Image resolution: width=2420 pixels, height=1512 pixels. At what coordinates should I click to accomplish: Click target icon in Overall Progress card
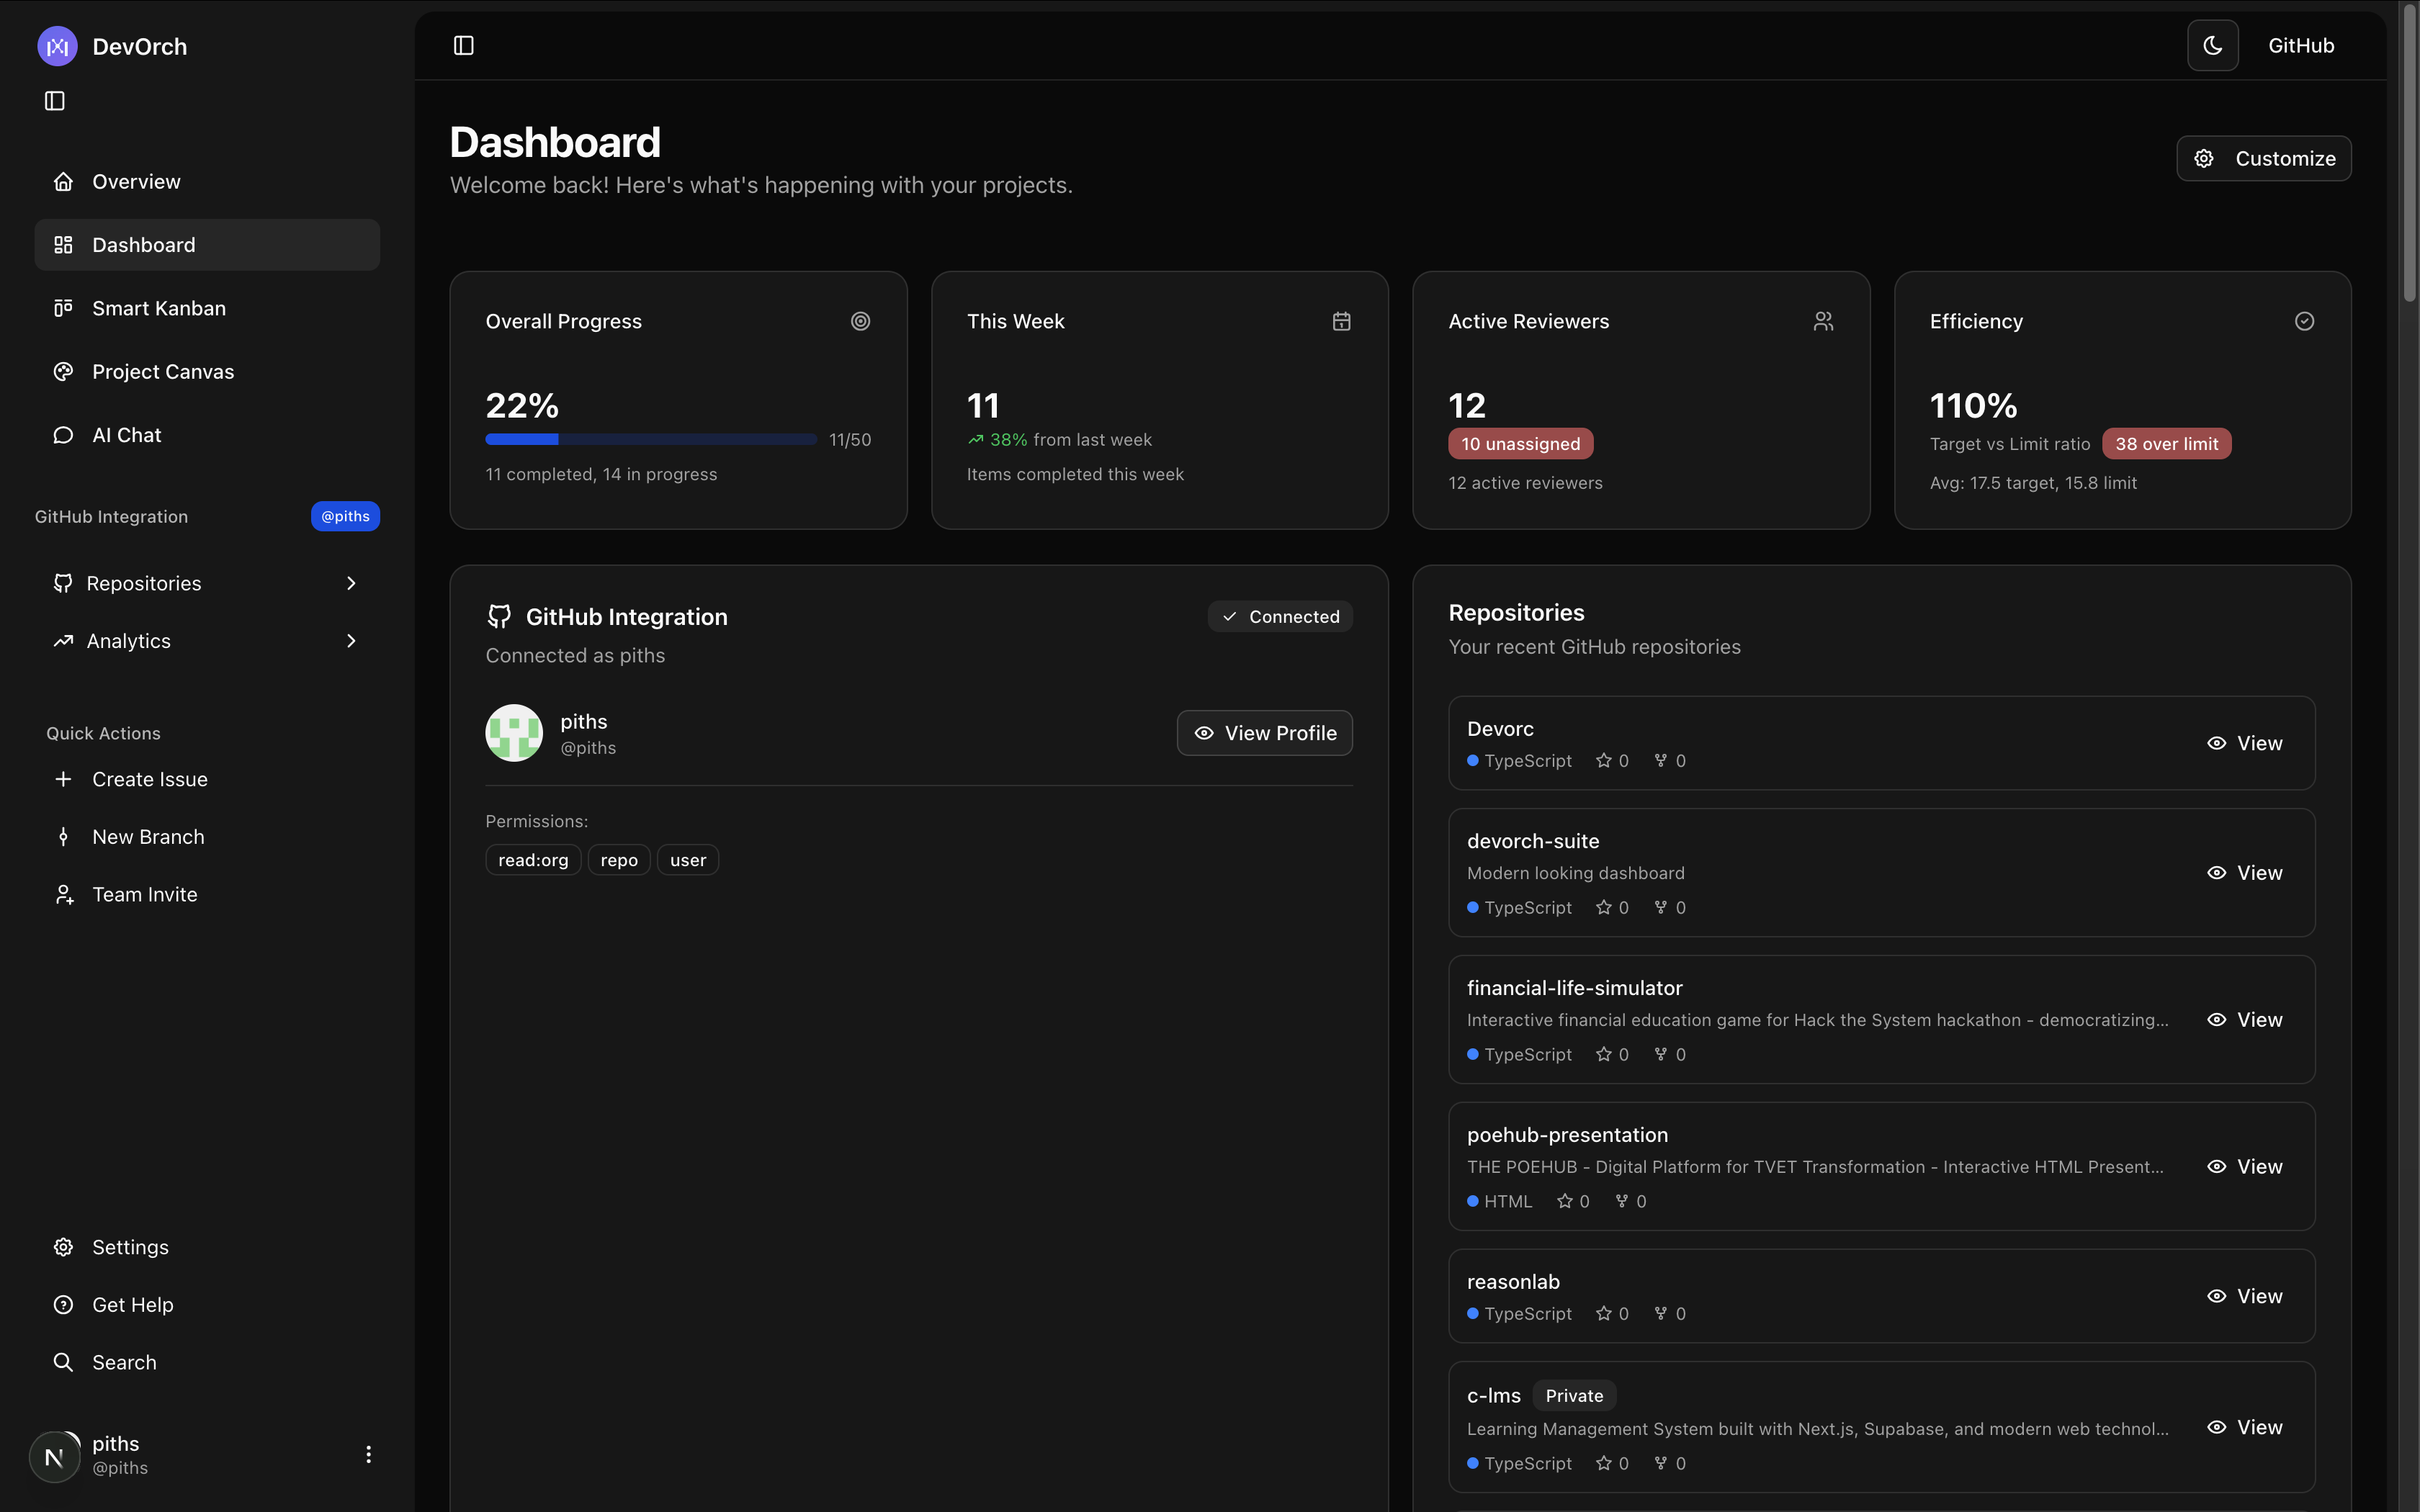[x=860, y=321]
